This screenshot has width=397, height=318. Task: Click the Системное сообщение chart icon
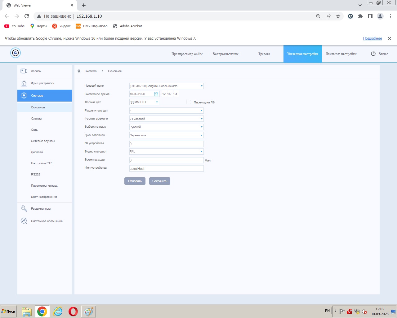pos(24,221)
